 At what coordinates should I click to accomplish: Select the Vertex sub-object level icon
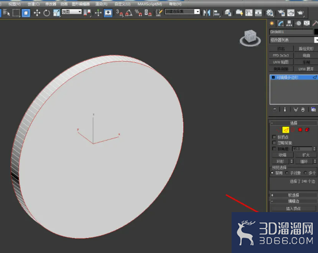(x=278, y=130)
